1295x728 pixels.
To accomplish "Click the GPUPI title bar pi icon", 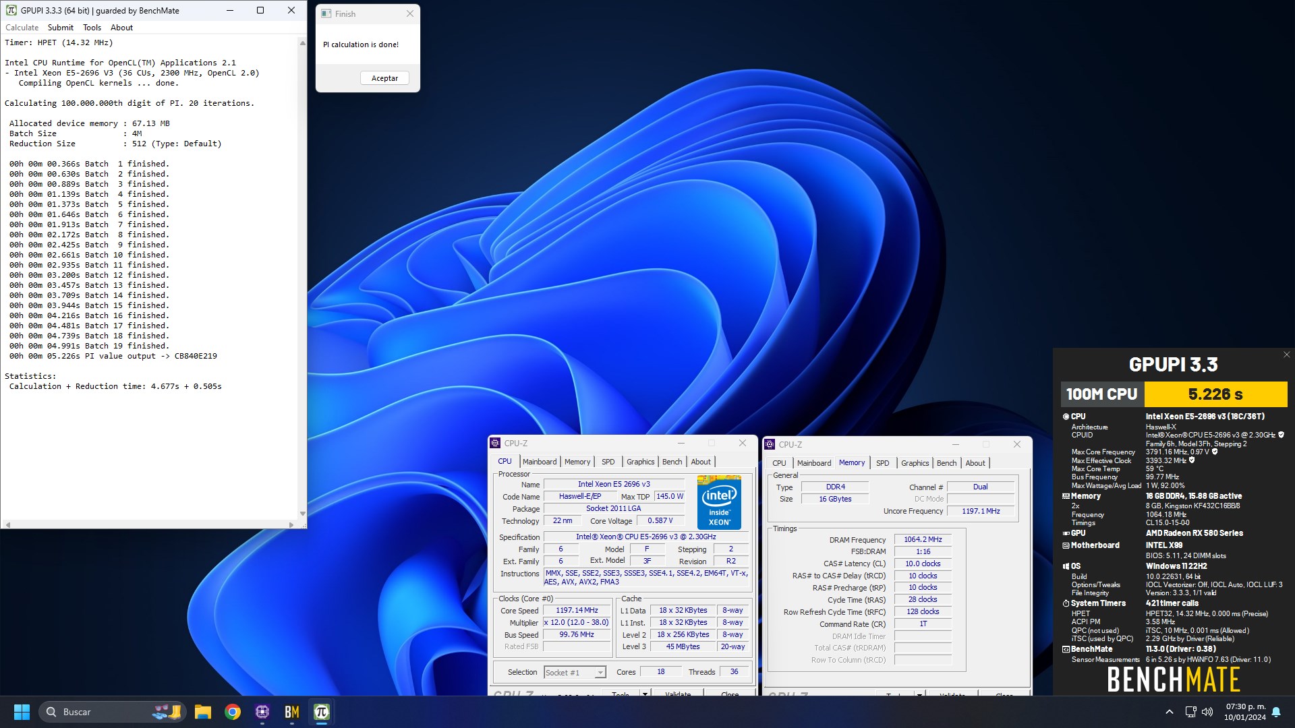I will [11, 10].
